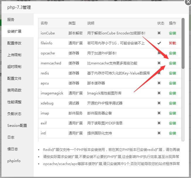Click the ionCube status cross icon
Image resolution: width=191 pixels, height=178 pixels.
[x=159, y=33]
